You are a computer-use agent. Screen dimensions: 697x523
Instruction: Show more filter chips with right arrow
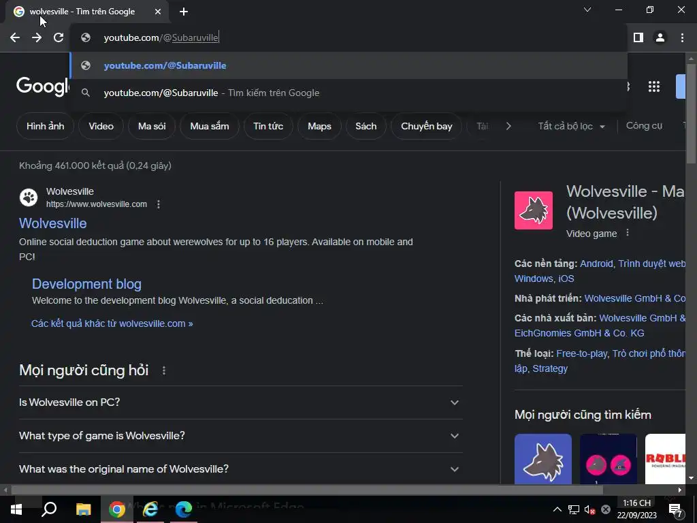[x=508, y=126]
